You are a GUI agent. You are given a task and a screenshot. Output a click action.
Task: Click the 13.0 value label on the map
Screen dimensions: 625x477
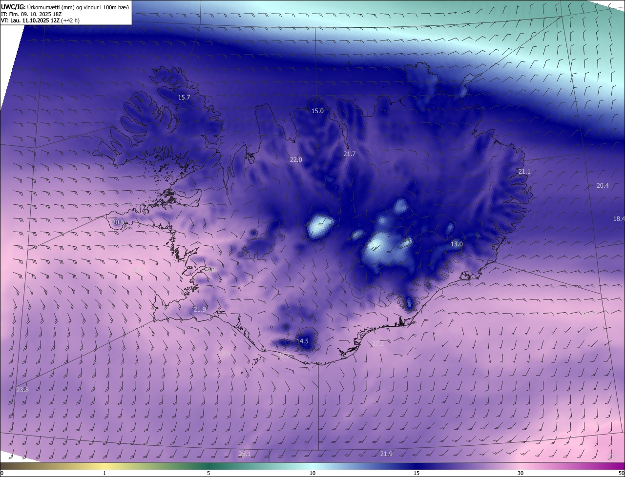pyautogui.click(x=457, y=244)
